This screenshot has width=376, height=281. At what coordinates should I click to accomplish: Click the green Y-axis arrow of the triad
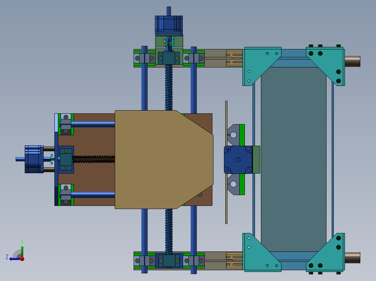(x=22, y=251)
